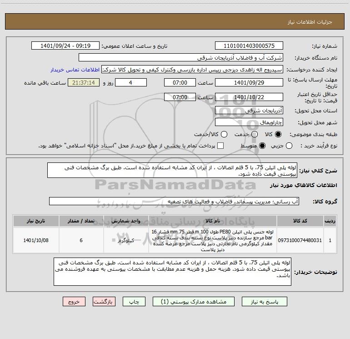Click the price validity time field 07:00

point(180,97)
